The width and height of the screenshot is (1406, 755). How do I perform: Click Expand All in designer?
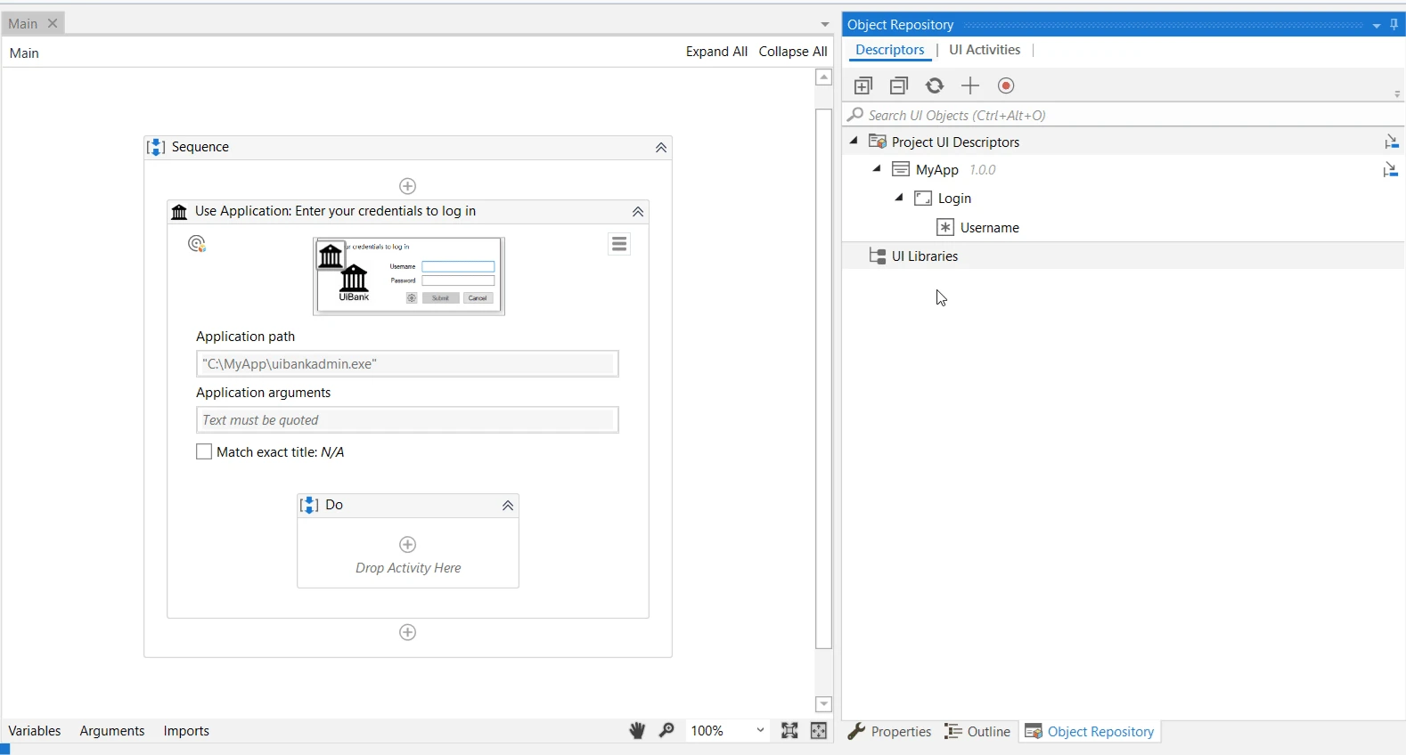click(x=716, y=52)
